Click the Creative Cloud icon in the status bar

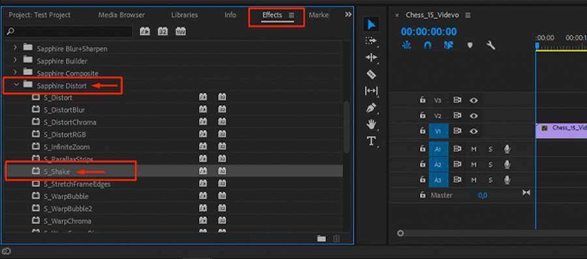click(x=7, y=251)
